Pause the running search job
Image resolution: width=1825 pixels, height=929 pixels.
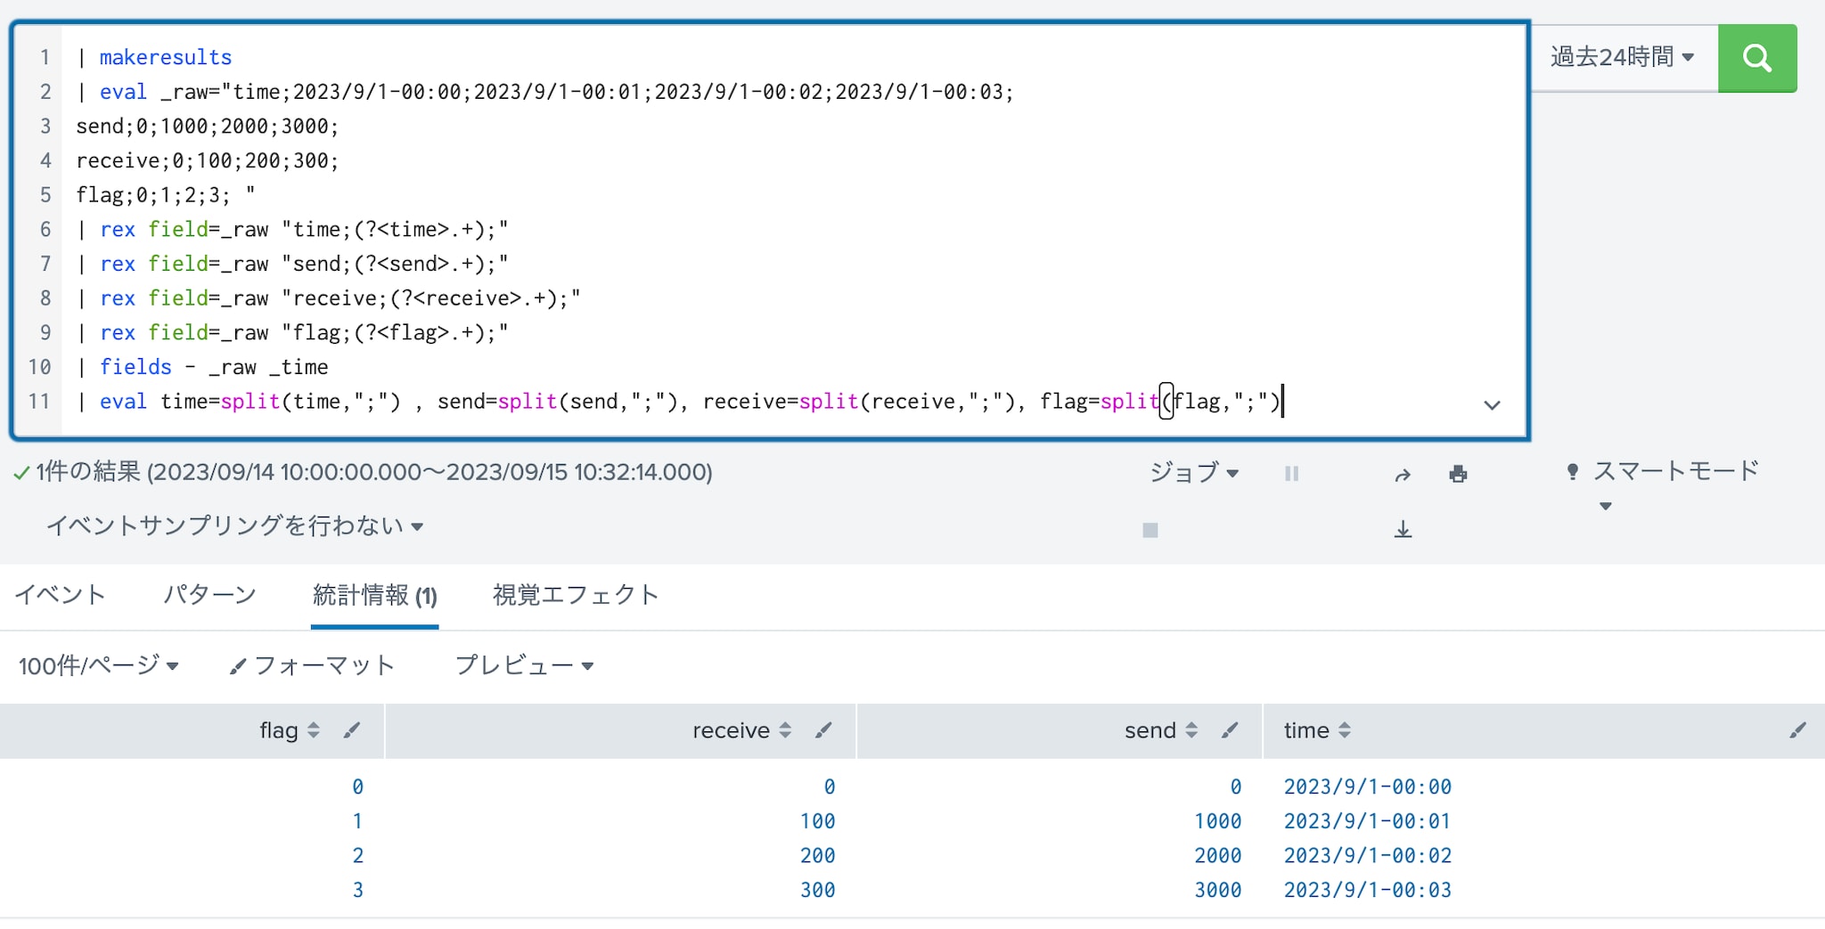click(x=1291, y=474)
